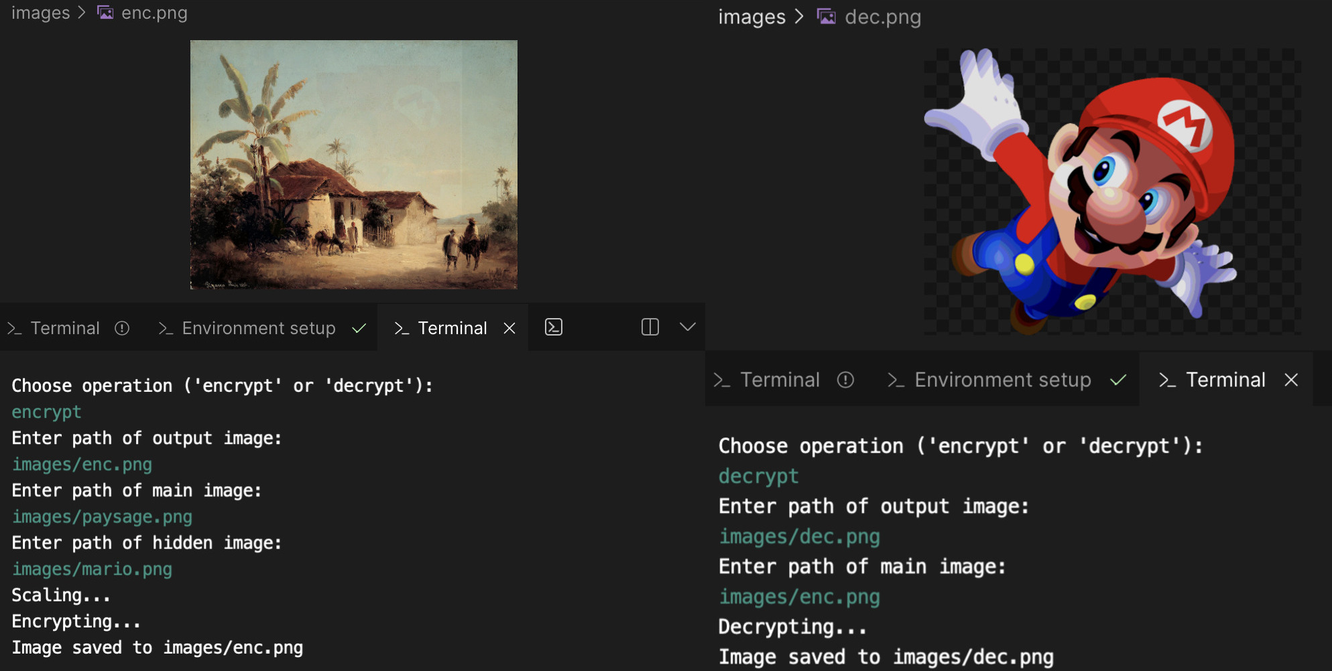This screenshot has width=1332, height=671.
Task: Switch to Environment setup tab under dec.png
Action: [1002, 380]
